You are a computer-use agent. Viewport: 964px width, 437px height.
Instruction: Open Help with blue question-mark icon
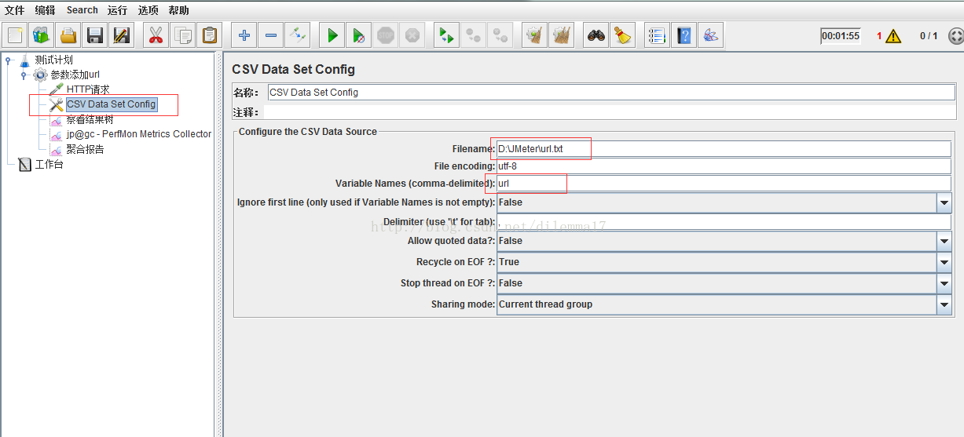tap(684, 35)
